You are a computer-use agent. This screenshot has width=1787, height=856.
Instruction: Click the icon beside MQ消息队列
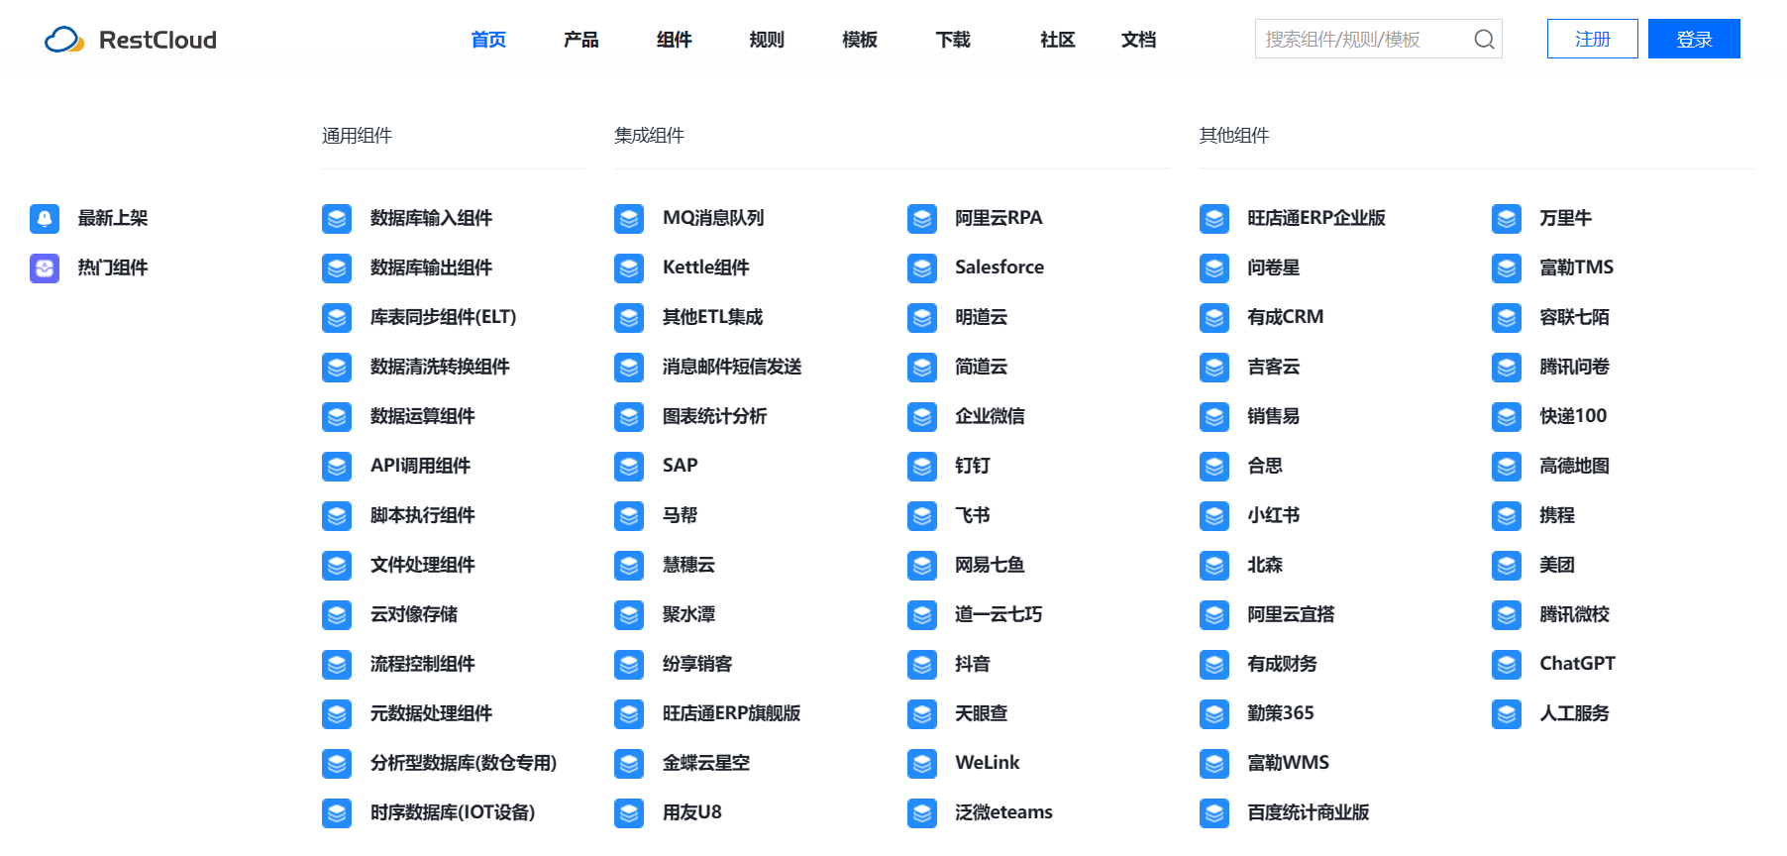pyautogui.click(x=629, y=219)
